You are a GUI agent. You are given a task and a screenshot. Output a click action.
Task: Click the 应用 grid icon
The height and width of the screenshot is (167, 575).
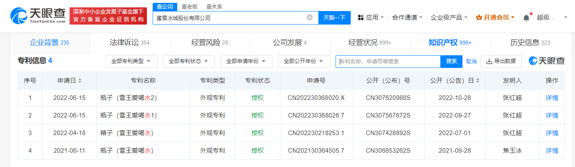click(361, 18)
